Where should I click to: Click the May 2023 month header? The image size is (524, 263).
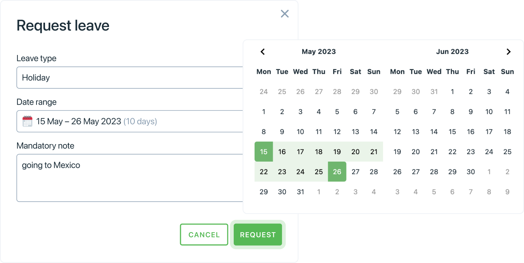tap(319, 52)
